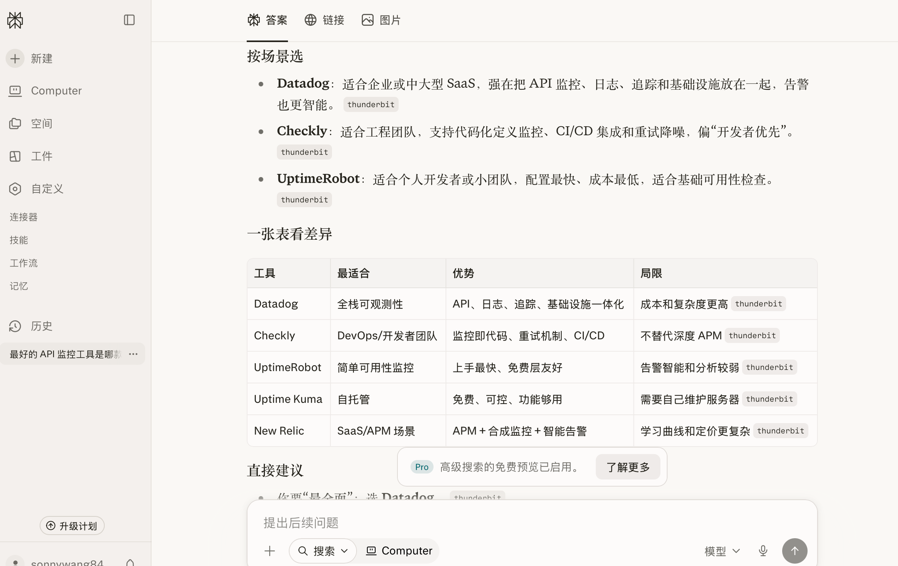Viewport: 898px width, 566px height.
Task: Click the user avatar icon
Action: coord(15,561)
